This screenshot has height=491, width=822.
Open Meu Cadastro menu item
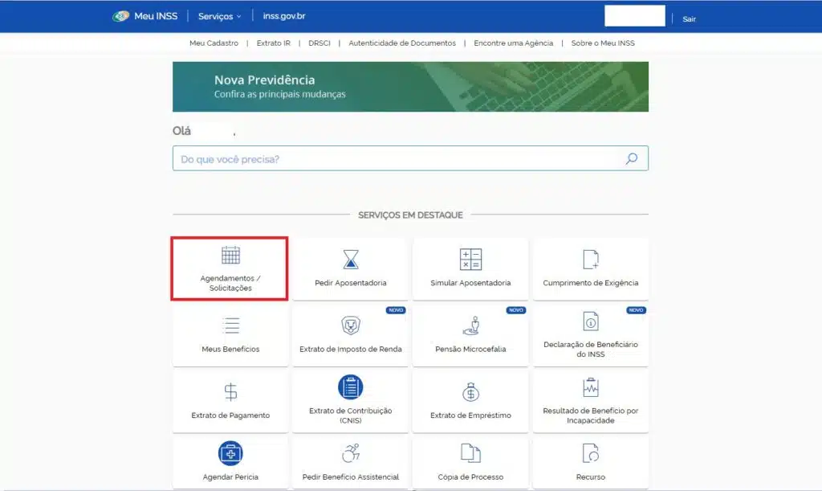(214, 43)
